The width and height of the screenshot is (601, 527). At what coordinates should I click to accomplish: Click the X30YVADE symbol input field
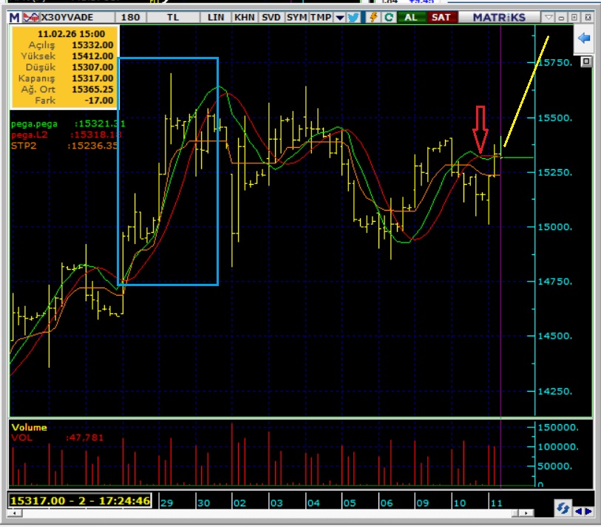pos(74,17)
